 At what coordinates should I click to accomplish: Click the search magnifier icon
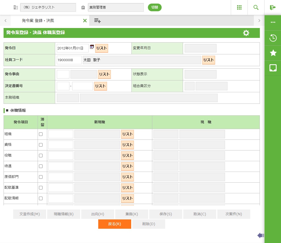[x=256, y=7]
